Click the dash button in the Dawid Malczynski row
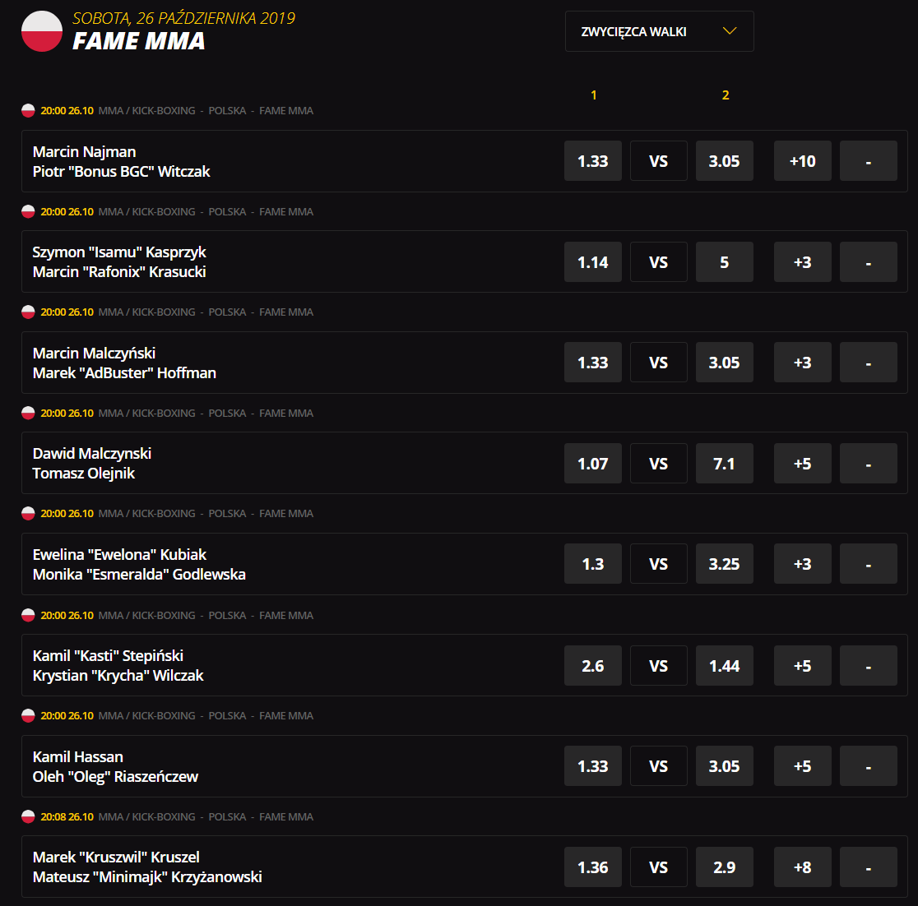 (868, 464)
